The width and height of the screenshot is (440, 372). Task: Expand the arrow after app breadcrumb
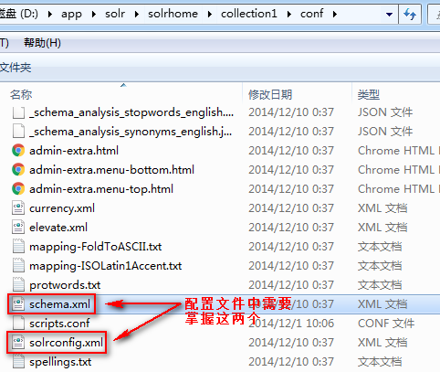point(94,14)
